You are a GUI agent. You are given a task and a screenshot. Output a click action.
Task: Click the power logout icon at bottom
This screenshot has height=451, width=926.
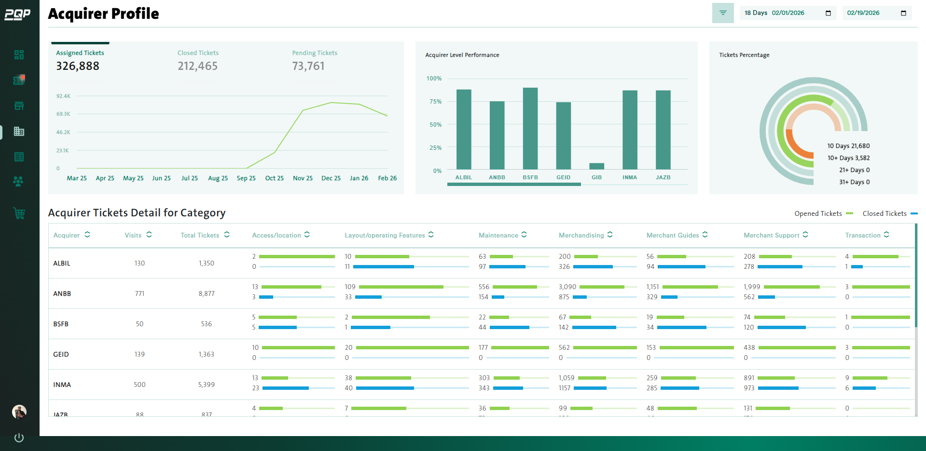tap(19, 438)
